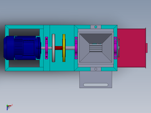Select the yellow disc on the shaft
The image size is (151, 113).
[64, 48]
